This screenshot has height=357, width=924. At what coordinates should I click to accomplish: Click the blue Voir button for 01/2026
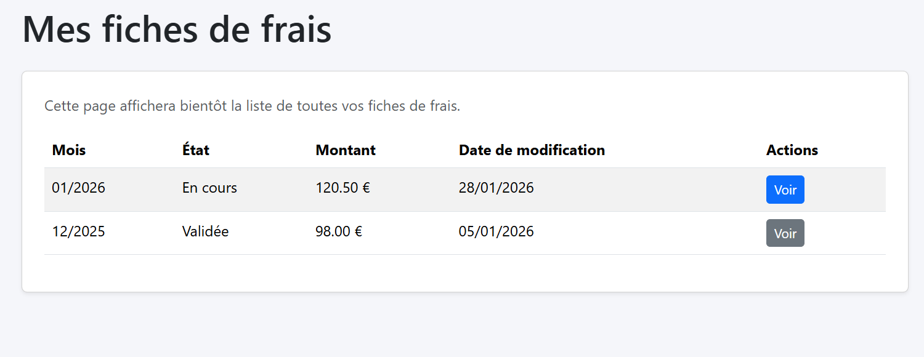(x=785, y=190)
